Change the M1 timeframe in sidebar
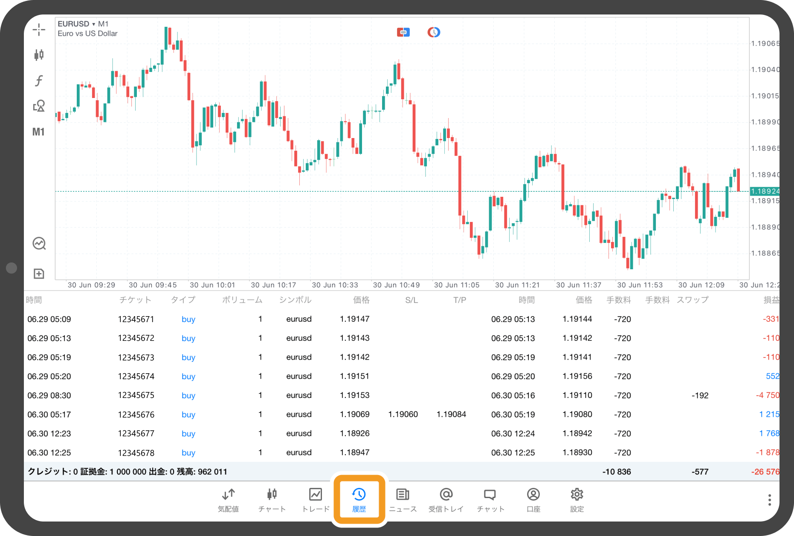This screenshot has height=536, width=794. tap(38, 132)
